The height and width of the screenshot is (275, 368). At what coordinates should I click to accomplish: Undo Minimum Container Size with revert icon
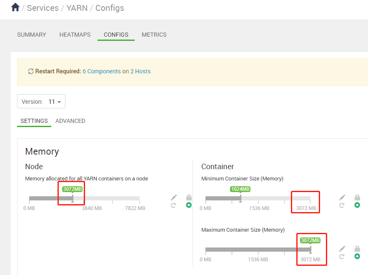[x=342, y=205]
